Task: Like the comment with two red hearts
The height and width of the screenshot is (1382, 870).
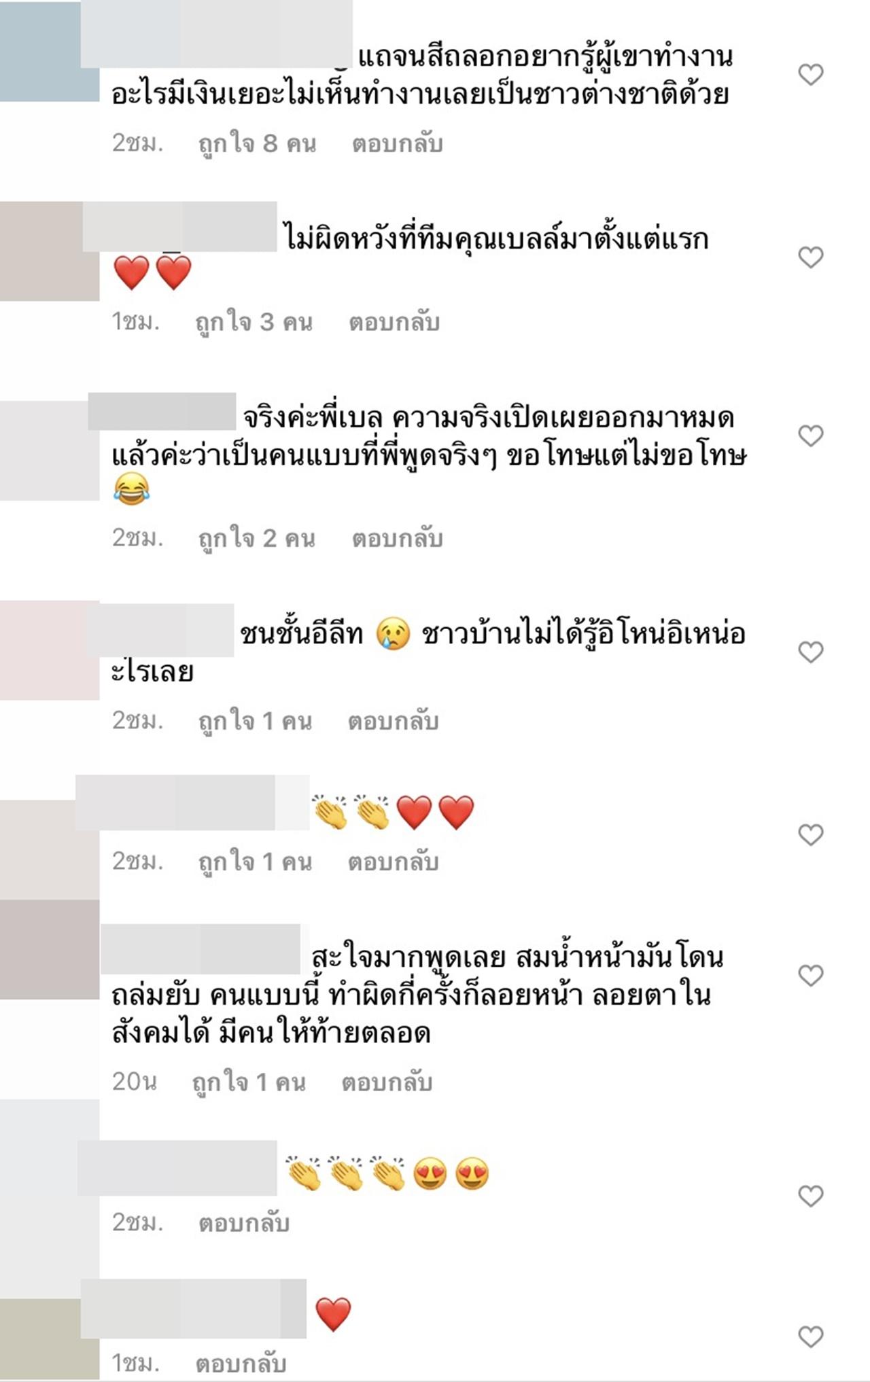Action: [810, 257]
